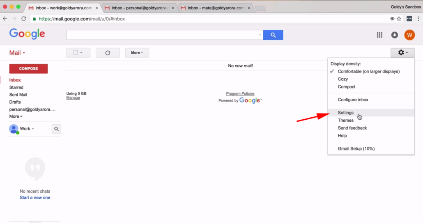Click the chat search magnifier
The image size is (423, 223).
coord(56,129)
